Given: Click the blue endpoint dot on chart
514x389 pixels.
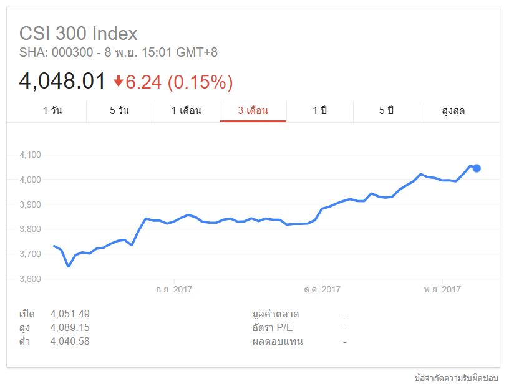Looking at the screenshot, I should click(477, 168).
